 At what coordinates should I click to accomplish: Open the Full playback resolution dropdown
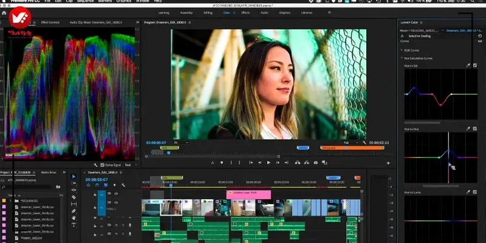click(351, 143)
